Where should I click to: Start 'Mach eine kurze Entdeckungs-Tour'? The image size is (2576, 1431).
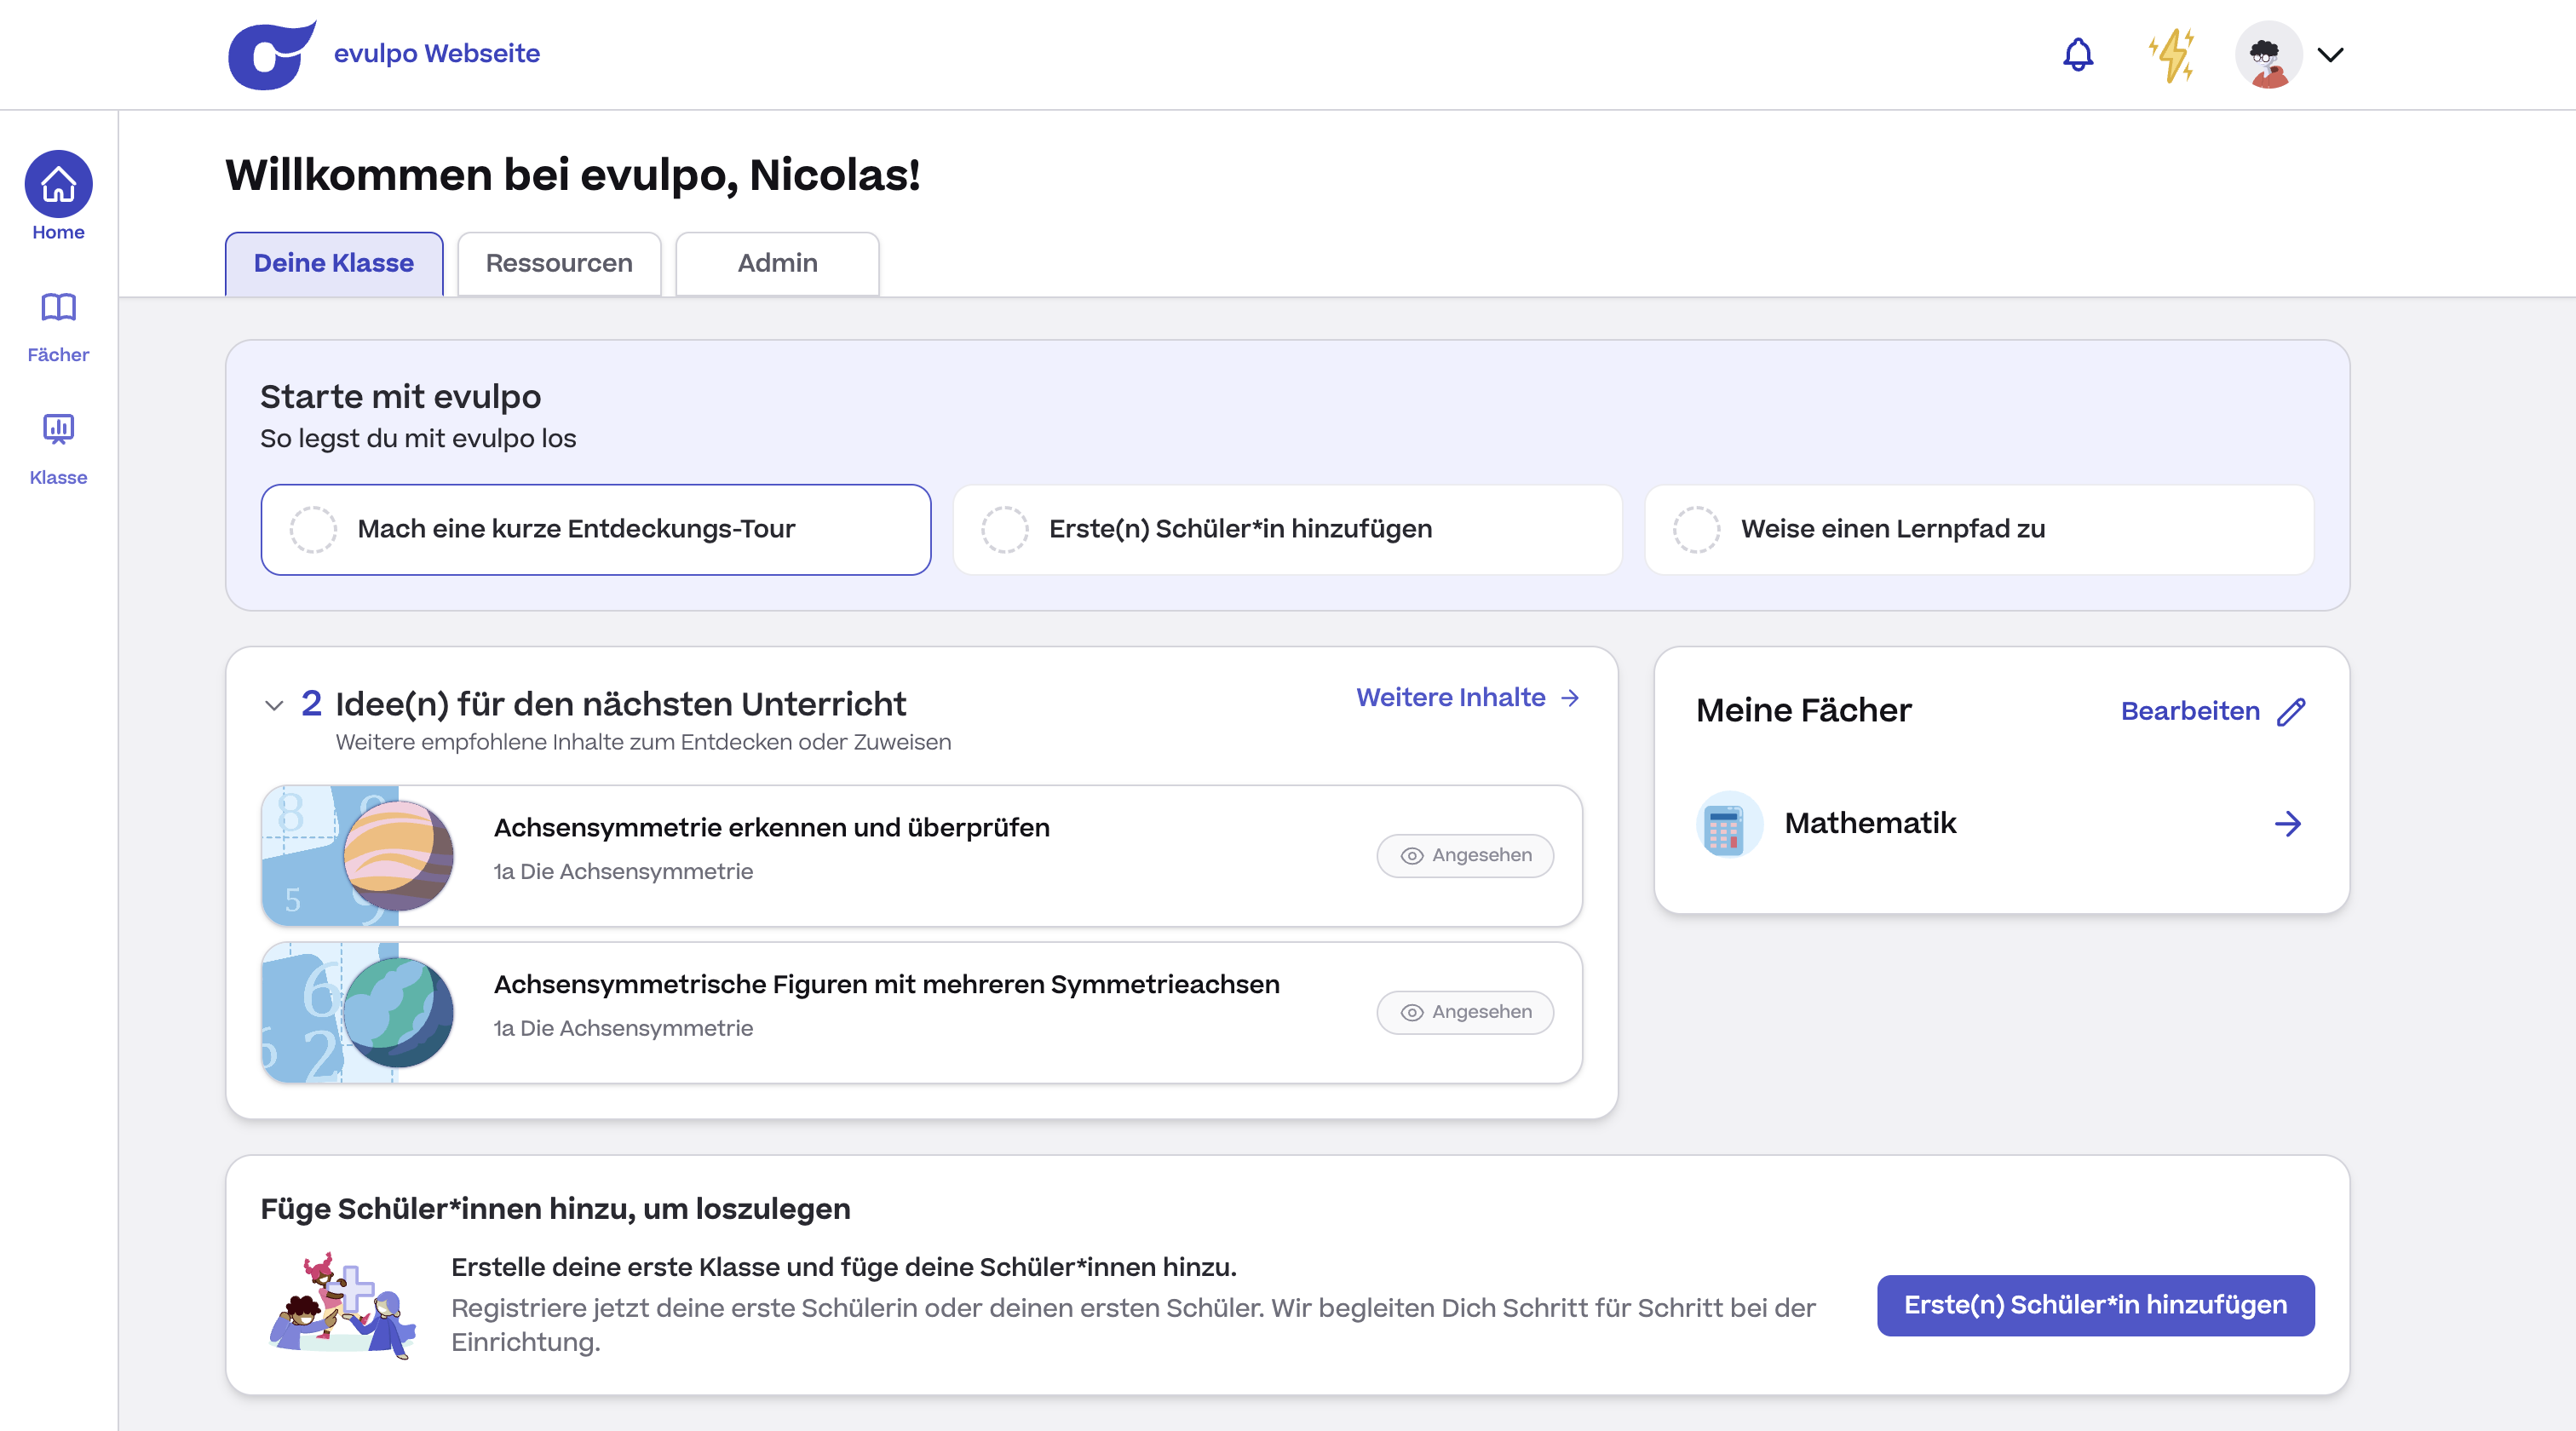(x=596, y=529)
